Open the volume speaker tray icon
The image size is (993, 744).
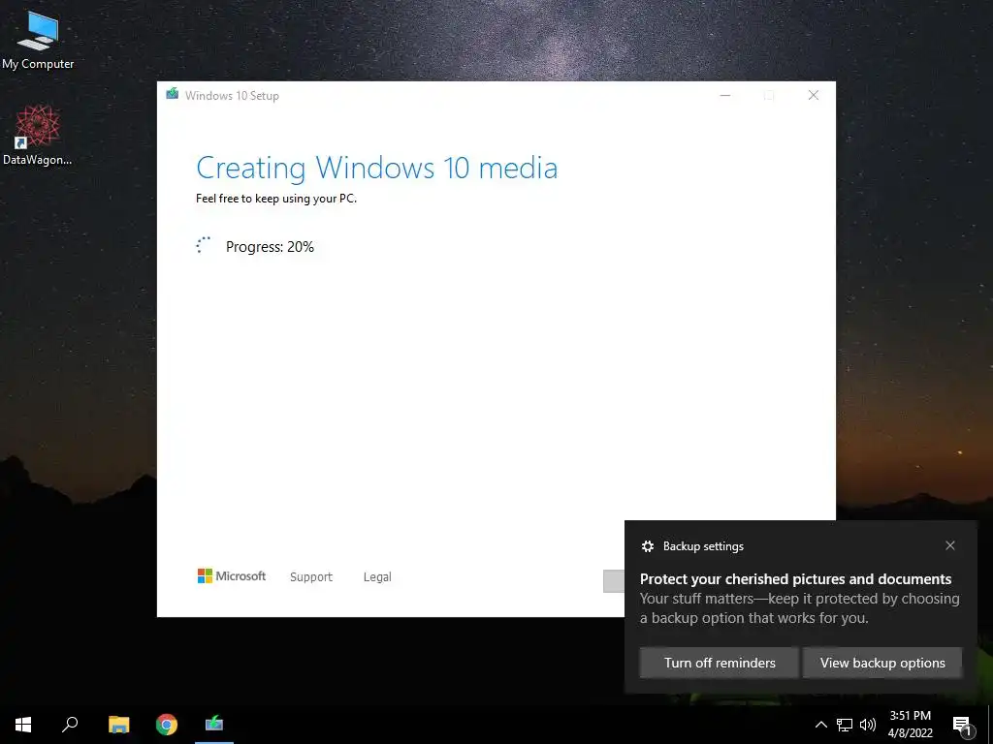pyautogui.click(x=868, y=725)
